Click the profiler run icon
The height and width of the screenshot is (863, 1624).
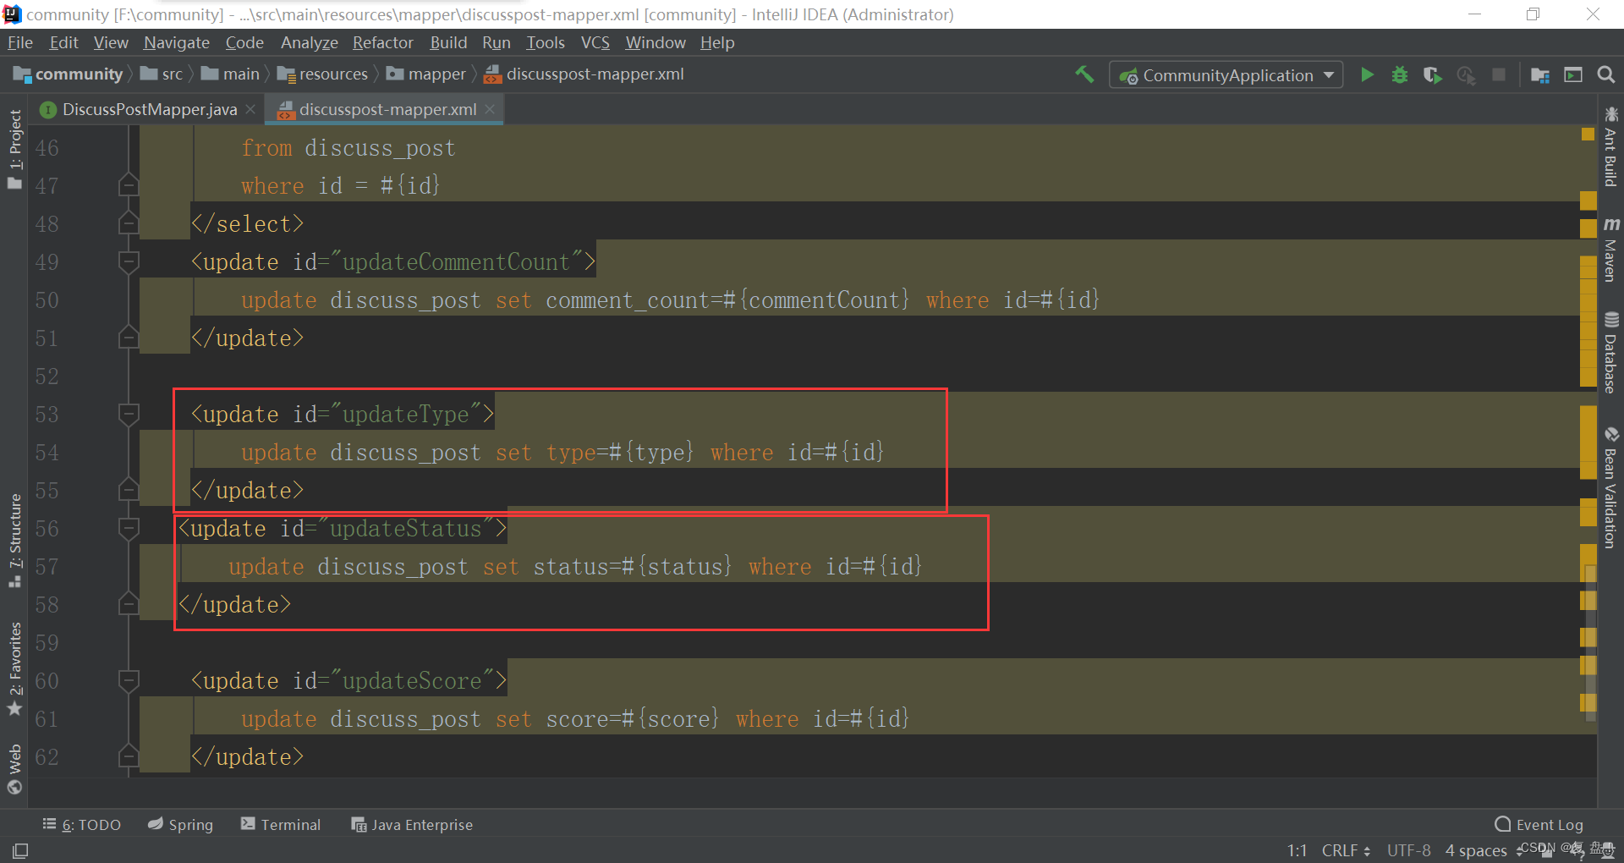1466,74
